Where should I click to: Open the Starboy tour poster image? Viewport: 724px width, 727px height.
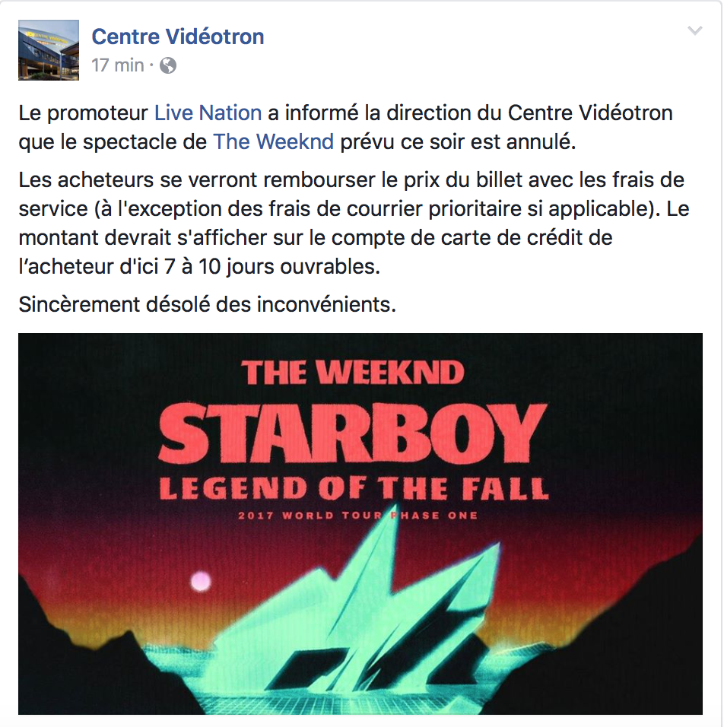click(360, 523)
